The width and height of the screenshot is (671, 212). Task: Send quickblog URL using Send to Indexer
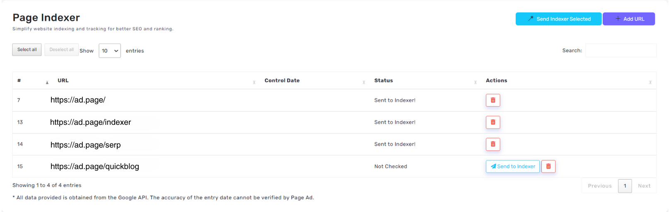pos(513,166)
